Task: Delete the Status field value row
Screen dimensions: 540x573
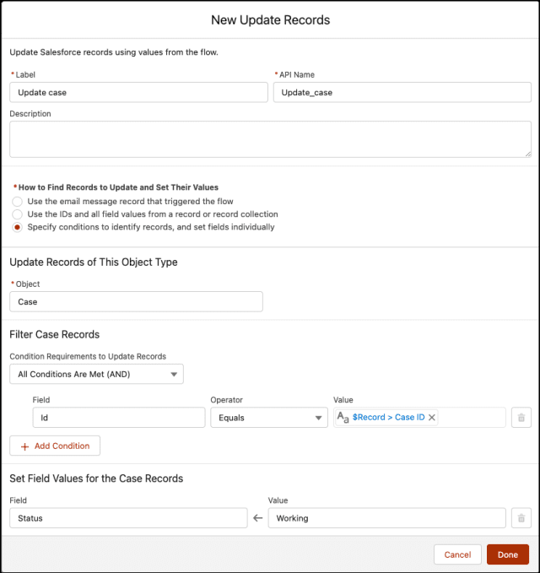Action: pos(521,518)
